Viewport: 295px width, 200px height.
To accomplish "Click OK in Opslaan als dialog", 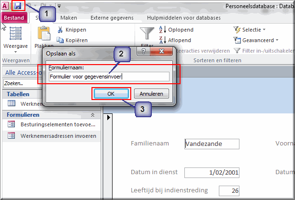I will pos(111,94).
